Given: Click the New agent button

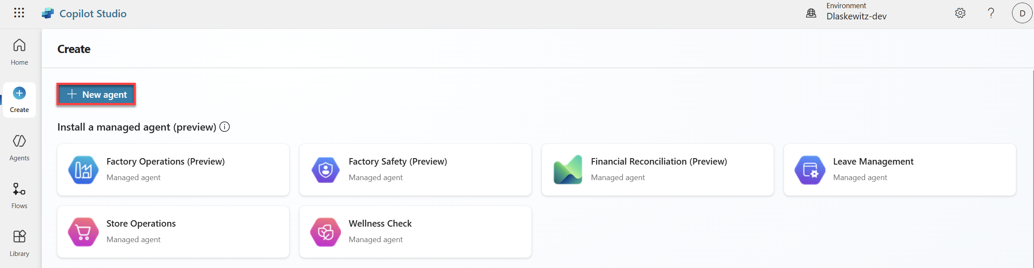Looking at the screenshot, I should (97, 94).
